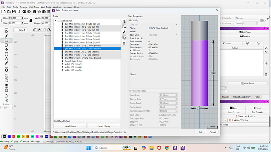
Task: Select the red 02 layer color swatch
Action: point(14,136)
